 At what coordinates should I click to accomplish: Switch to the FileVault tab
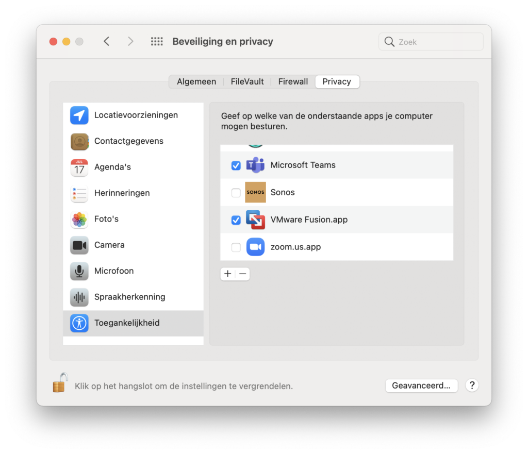pos(247,82)
